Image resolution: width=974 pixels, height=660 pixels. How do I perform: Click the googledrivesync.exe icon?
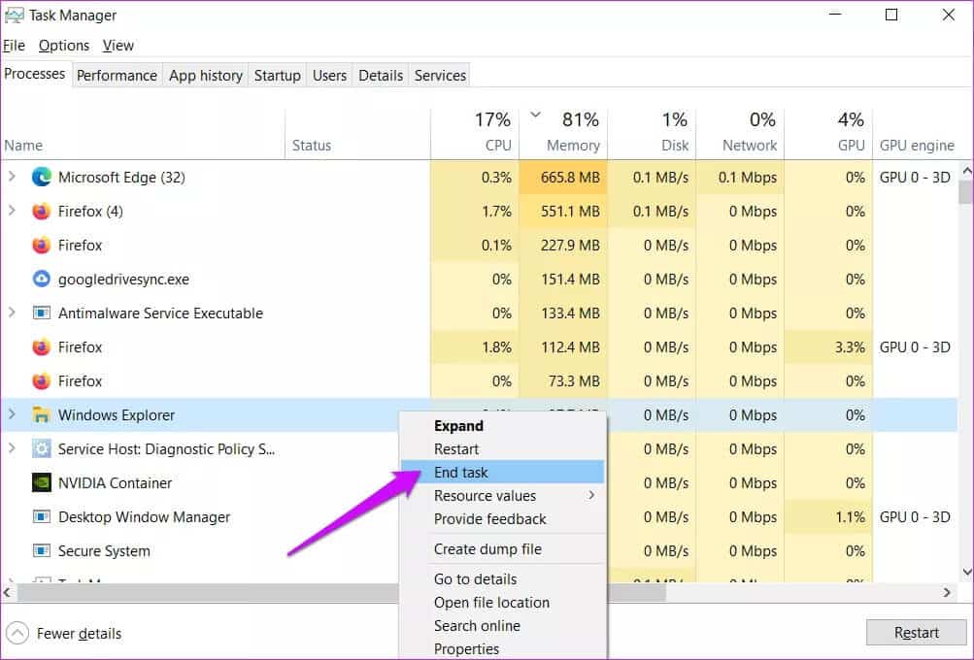tap(41, 280)
